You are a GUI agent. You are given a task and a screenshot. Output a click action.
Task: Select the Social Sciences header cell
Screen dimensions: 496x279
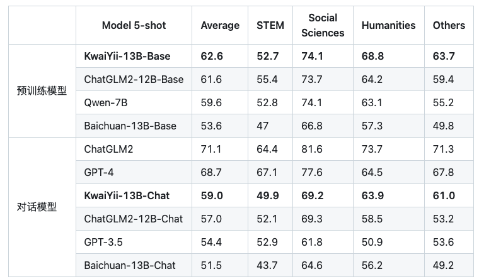pos(323,25)
